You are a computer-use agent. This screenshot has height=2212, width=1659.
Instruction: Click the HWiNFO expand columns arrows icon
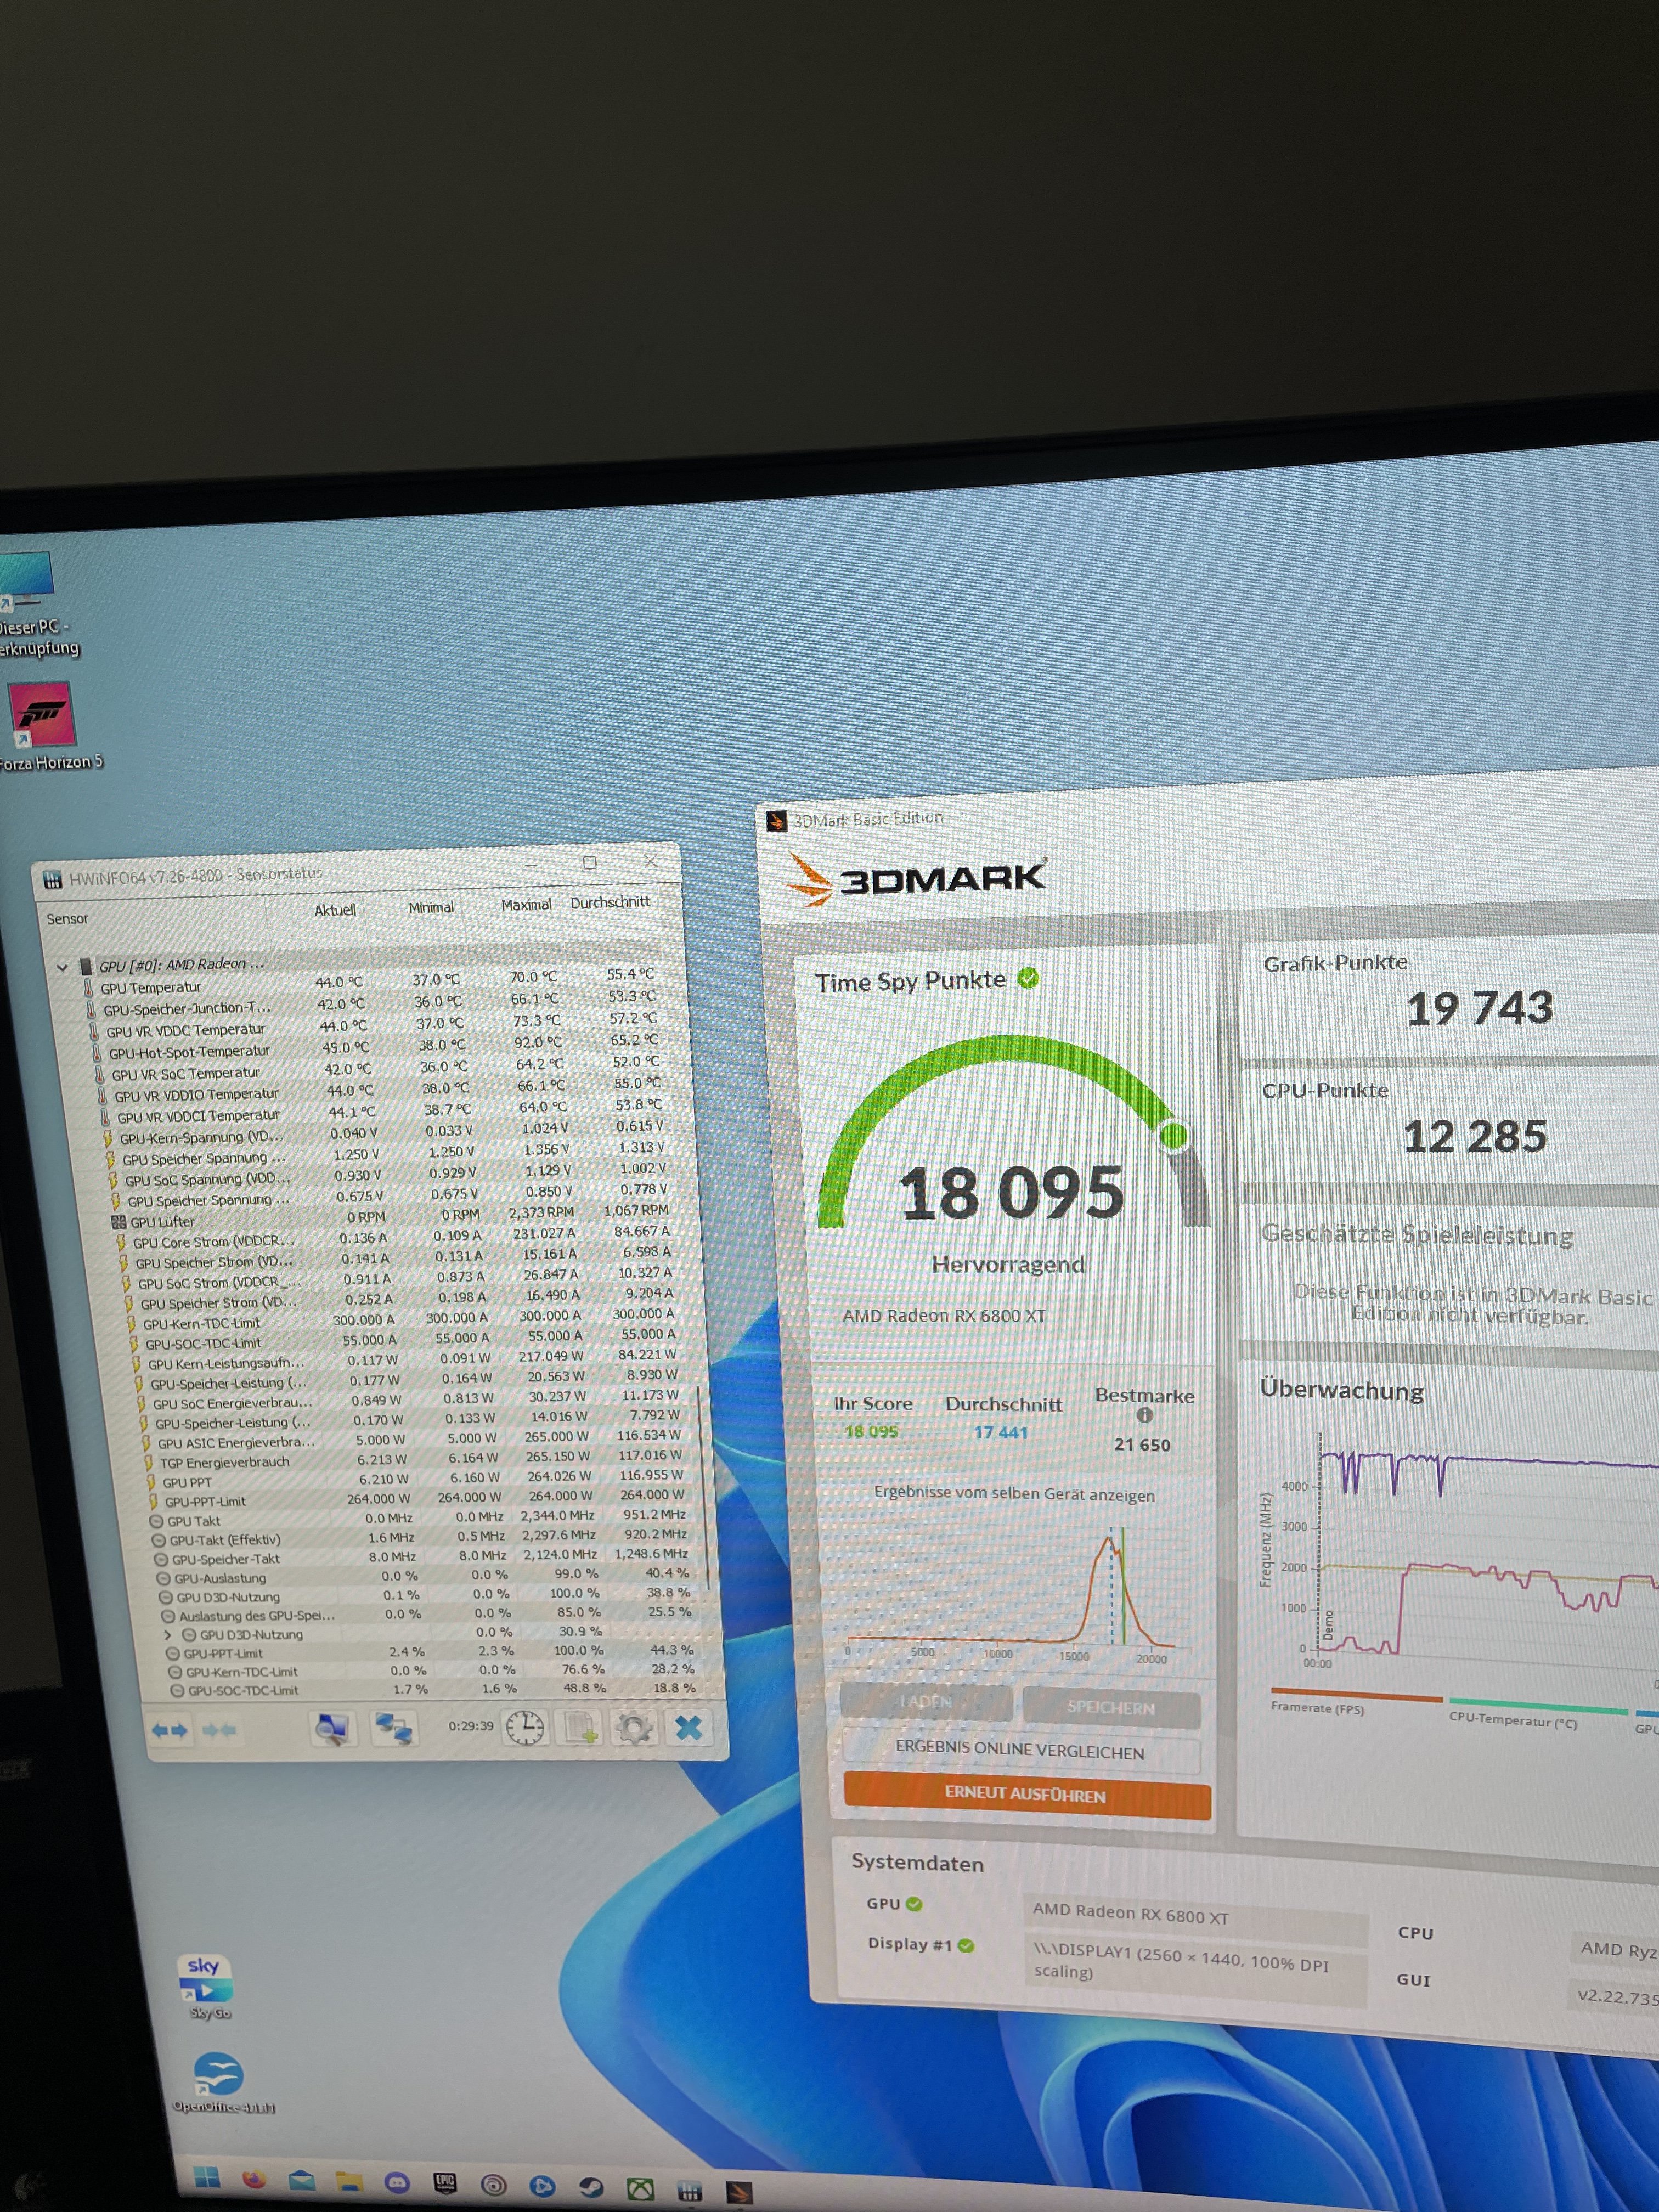[x=169, y=1730]
